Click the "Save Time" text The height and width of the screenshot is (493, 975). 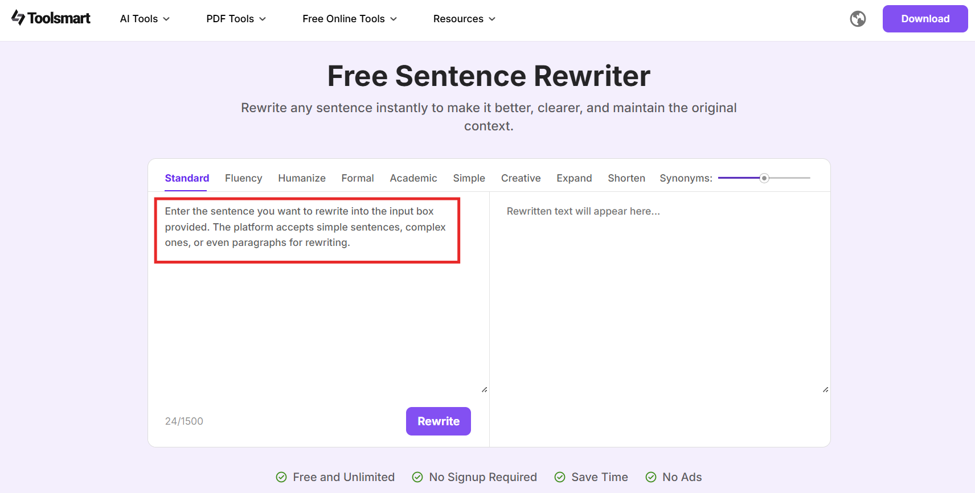(600, 477)
